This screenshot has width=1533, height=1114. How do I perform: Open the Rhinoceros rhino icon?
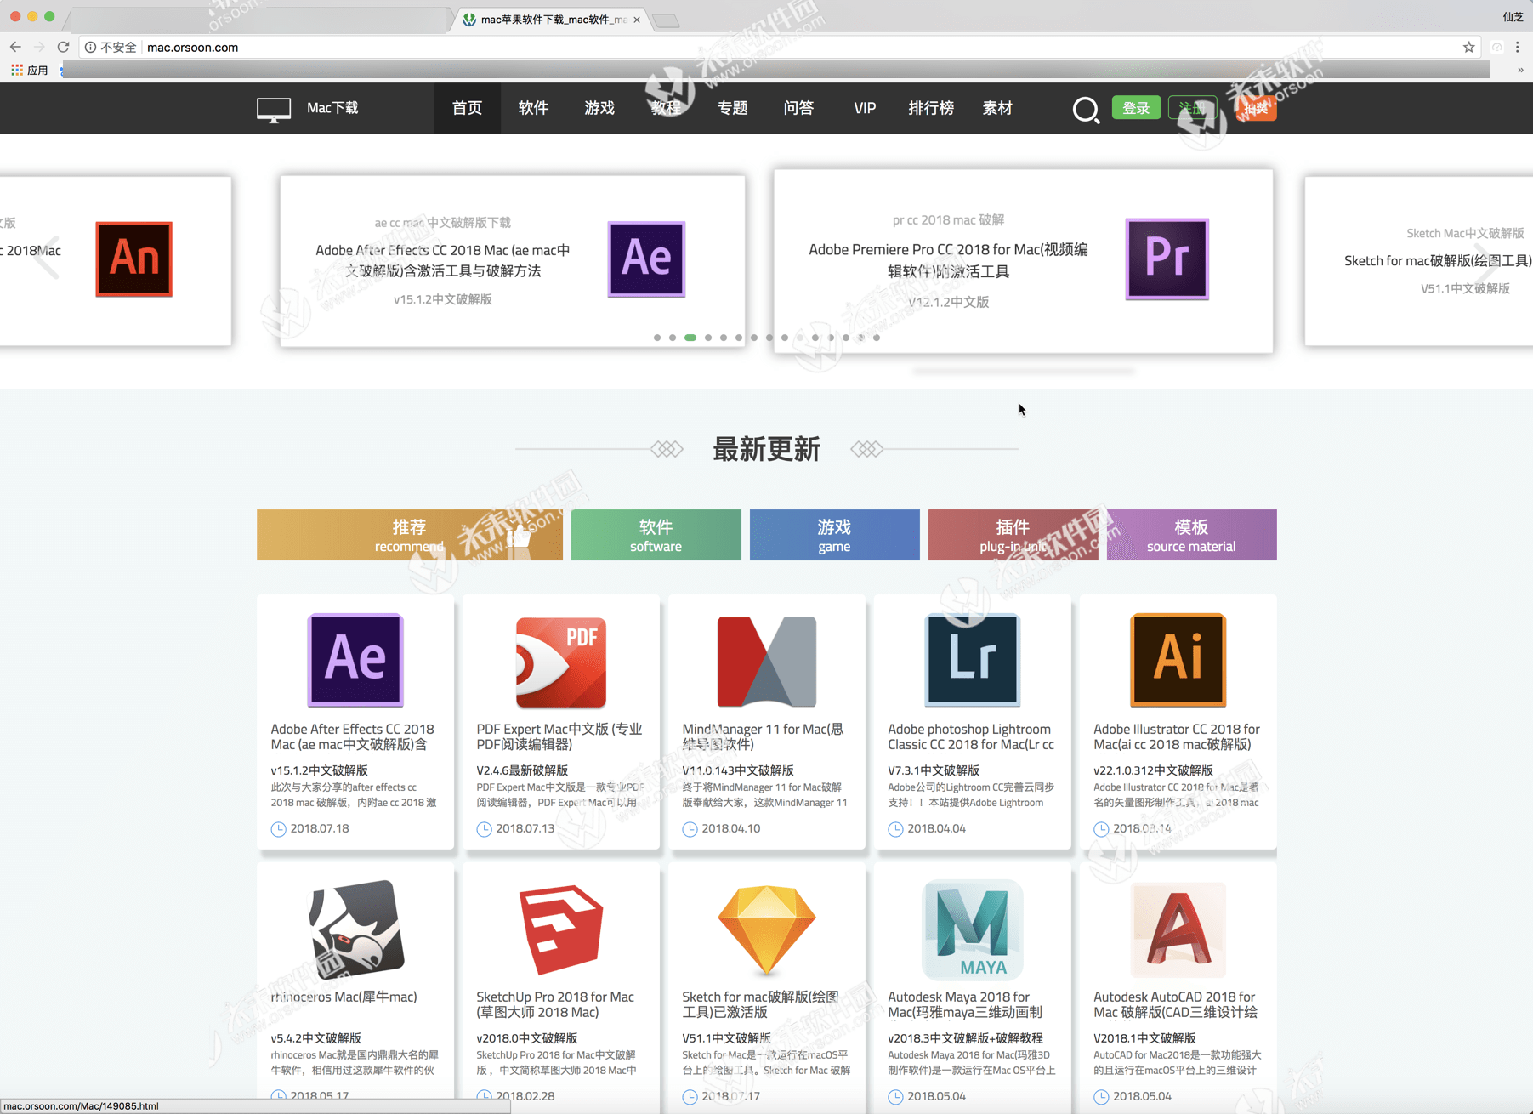(x=355, y=929)
